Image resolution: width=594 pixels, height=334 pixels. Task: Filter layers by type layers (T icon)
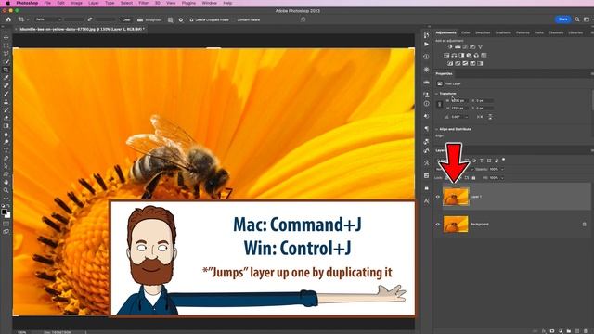click(x=482, y=161)
